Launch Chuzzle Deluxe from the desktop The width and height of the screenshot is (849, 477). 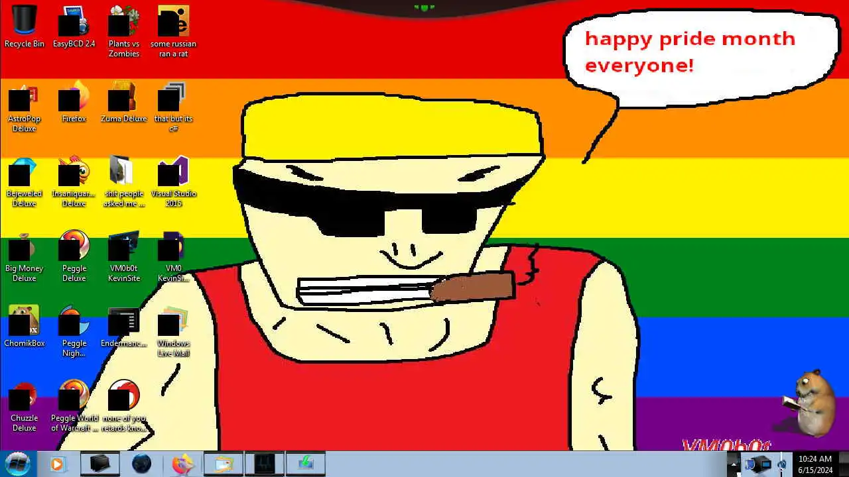(x=25, y=405)
